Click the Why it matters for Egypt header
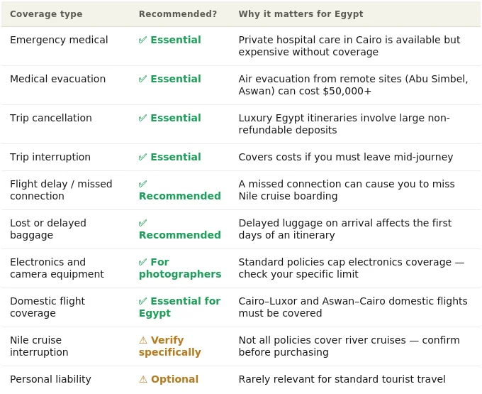 coord(301,14)
